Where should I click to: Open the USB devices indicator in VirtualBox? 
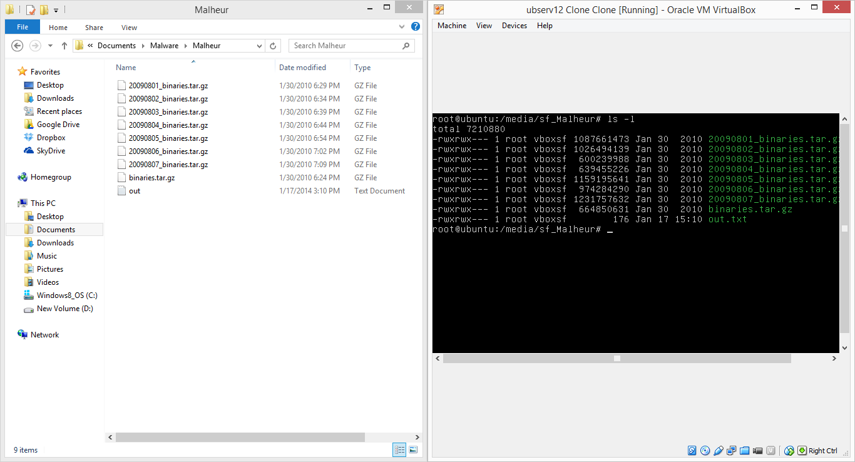[719, 450]
